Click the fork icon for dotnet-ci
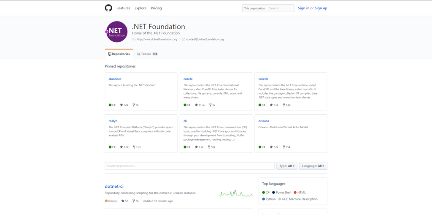 [134, 201]
